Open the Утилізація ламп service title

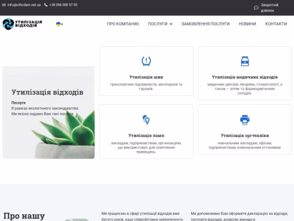coord(146,136)
